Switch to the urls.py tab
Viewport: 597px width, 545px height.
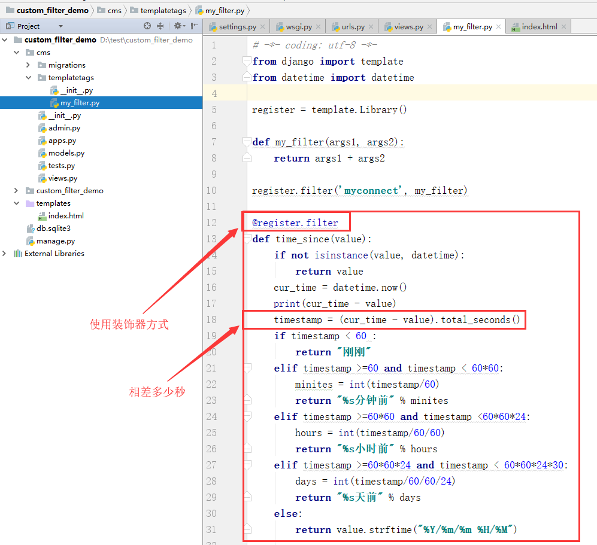point(353,27)
